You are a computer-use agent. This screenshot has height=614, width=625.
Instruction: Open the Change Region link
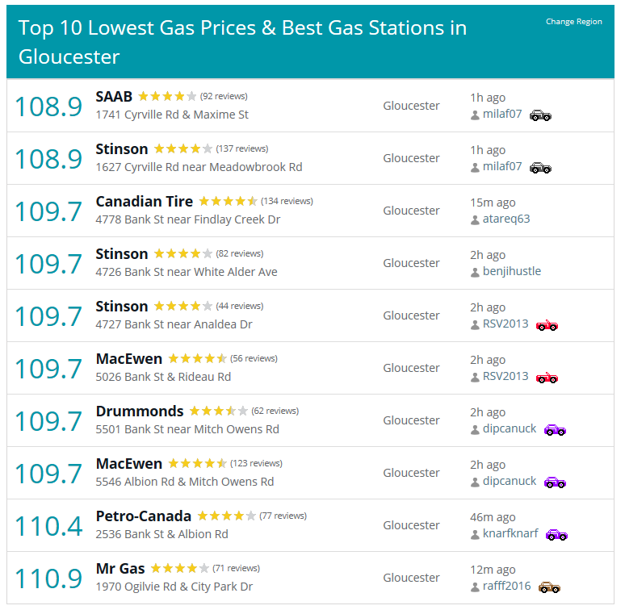pyautogui.click(x=573, y=22)
